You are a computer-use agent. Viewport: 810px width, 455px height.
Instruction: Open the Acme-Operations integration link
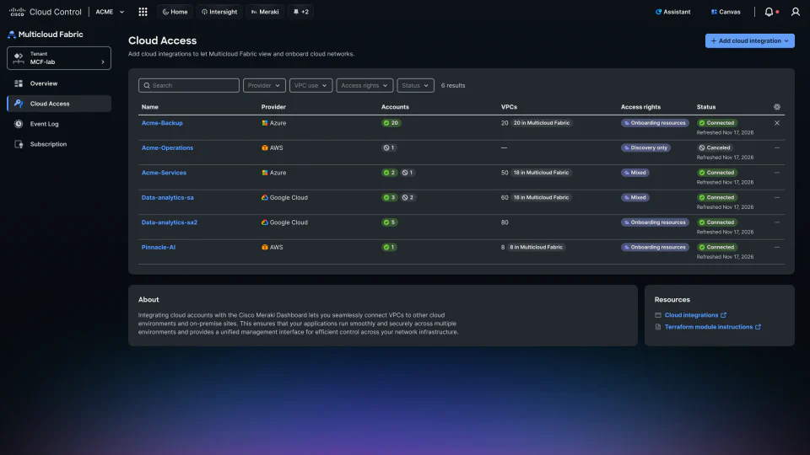(x=167, y=147)
